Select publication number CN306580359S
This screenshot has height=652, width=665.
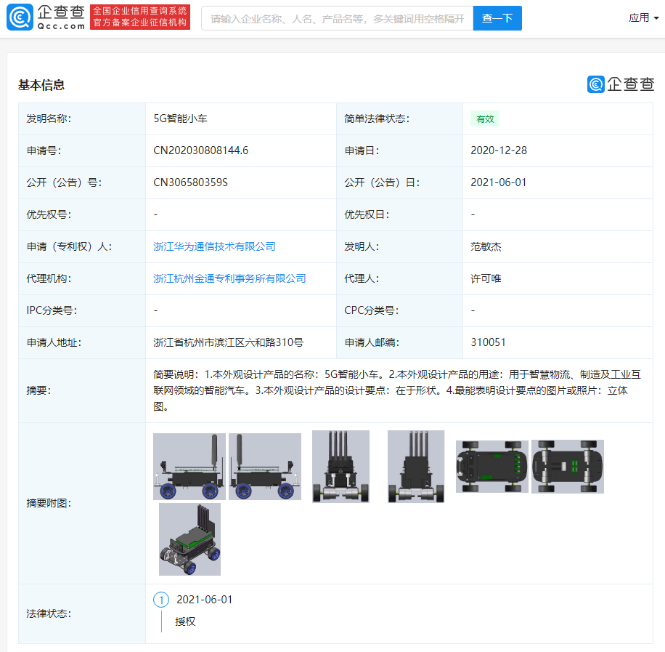coord(190,182)
